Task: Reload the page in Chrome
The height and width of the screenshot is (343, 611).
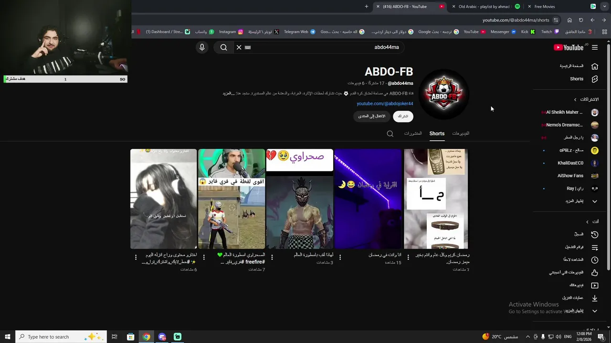Action: [x=581, y=20]
